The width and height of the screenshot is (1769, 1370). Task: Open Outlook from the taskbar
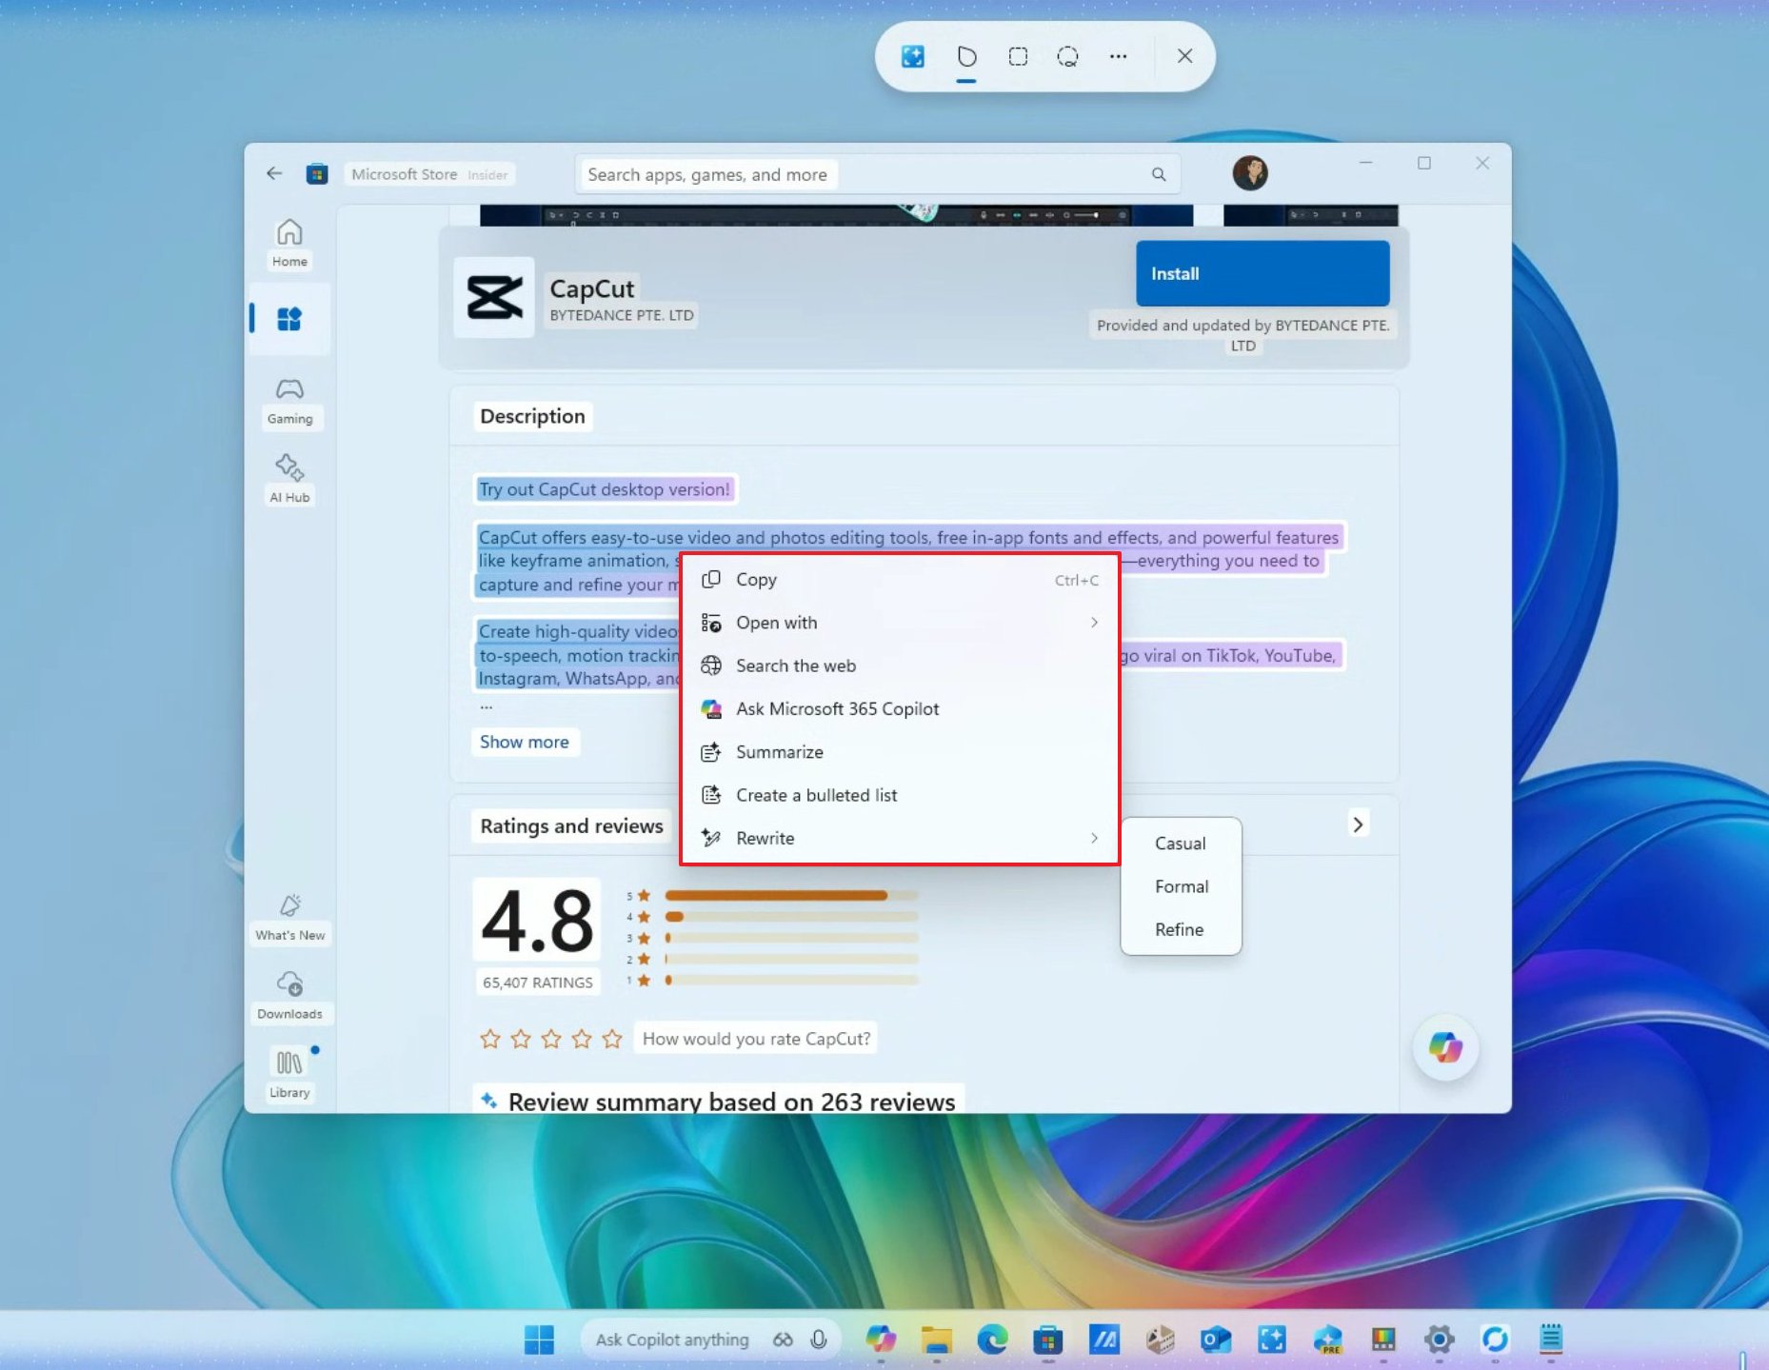[1217, 1340]
